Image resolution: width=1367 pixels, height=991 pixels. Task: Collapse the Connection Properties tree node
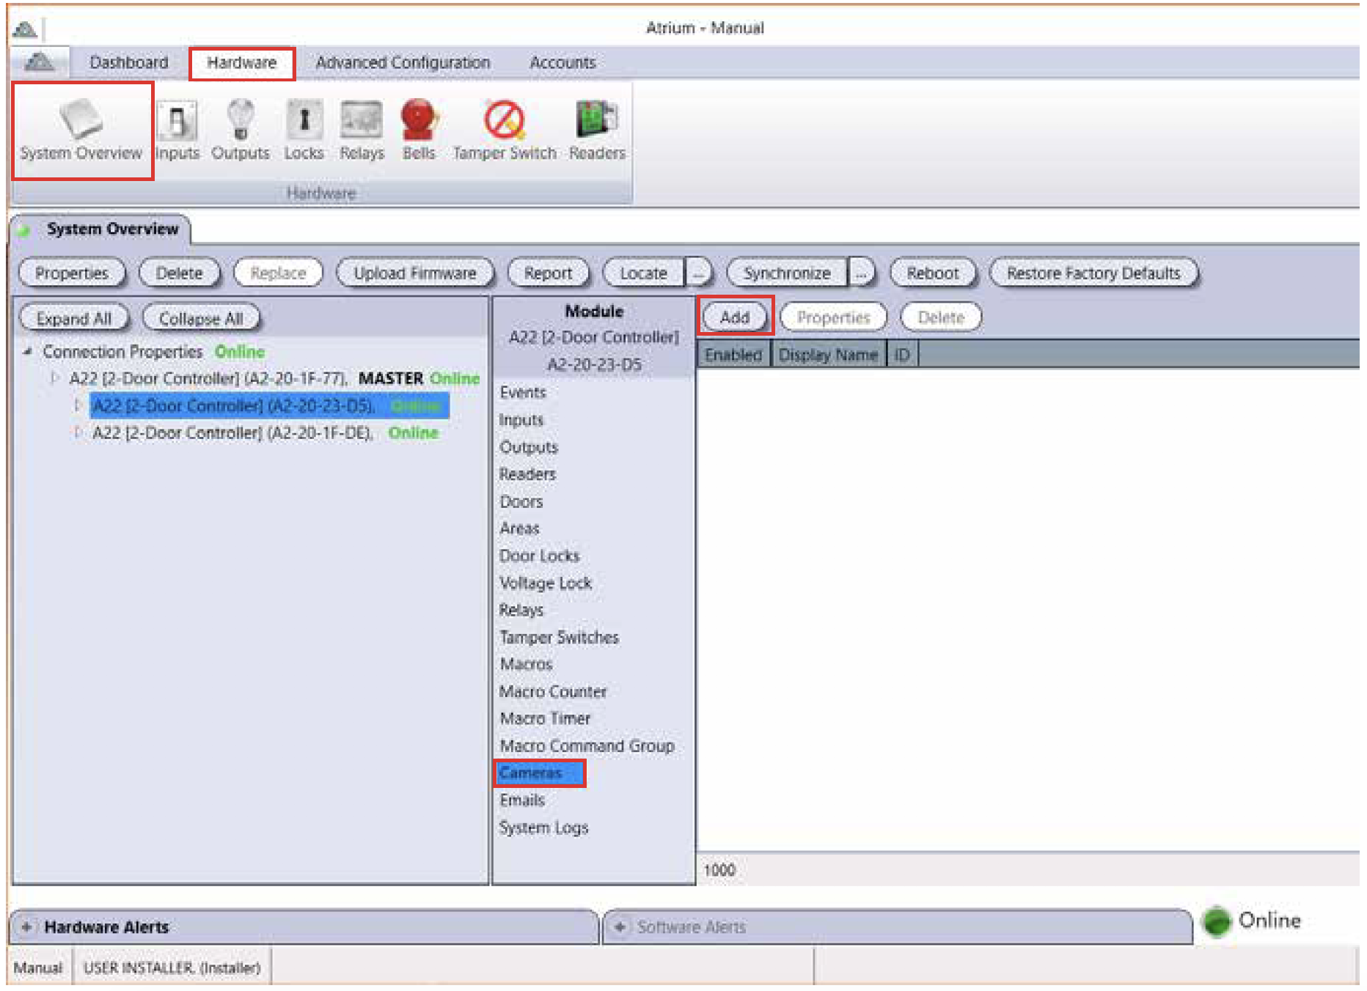click(28, 352)
